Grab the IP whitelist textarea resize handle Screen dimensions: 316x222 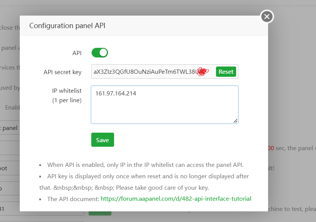(235, 121)
